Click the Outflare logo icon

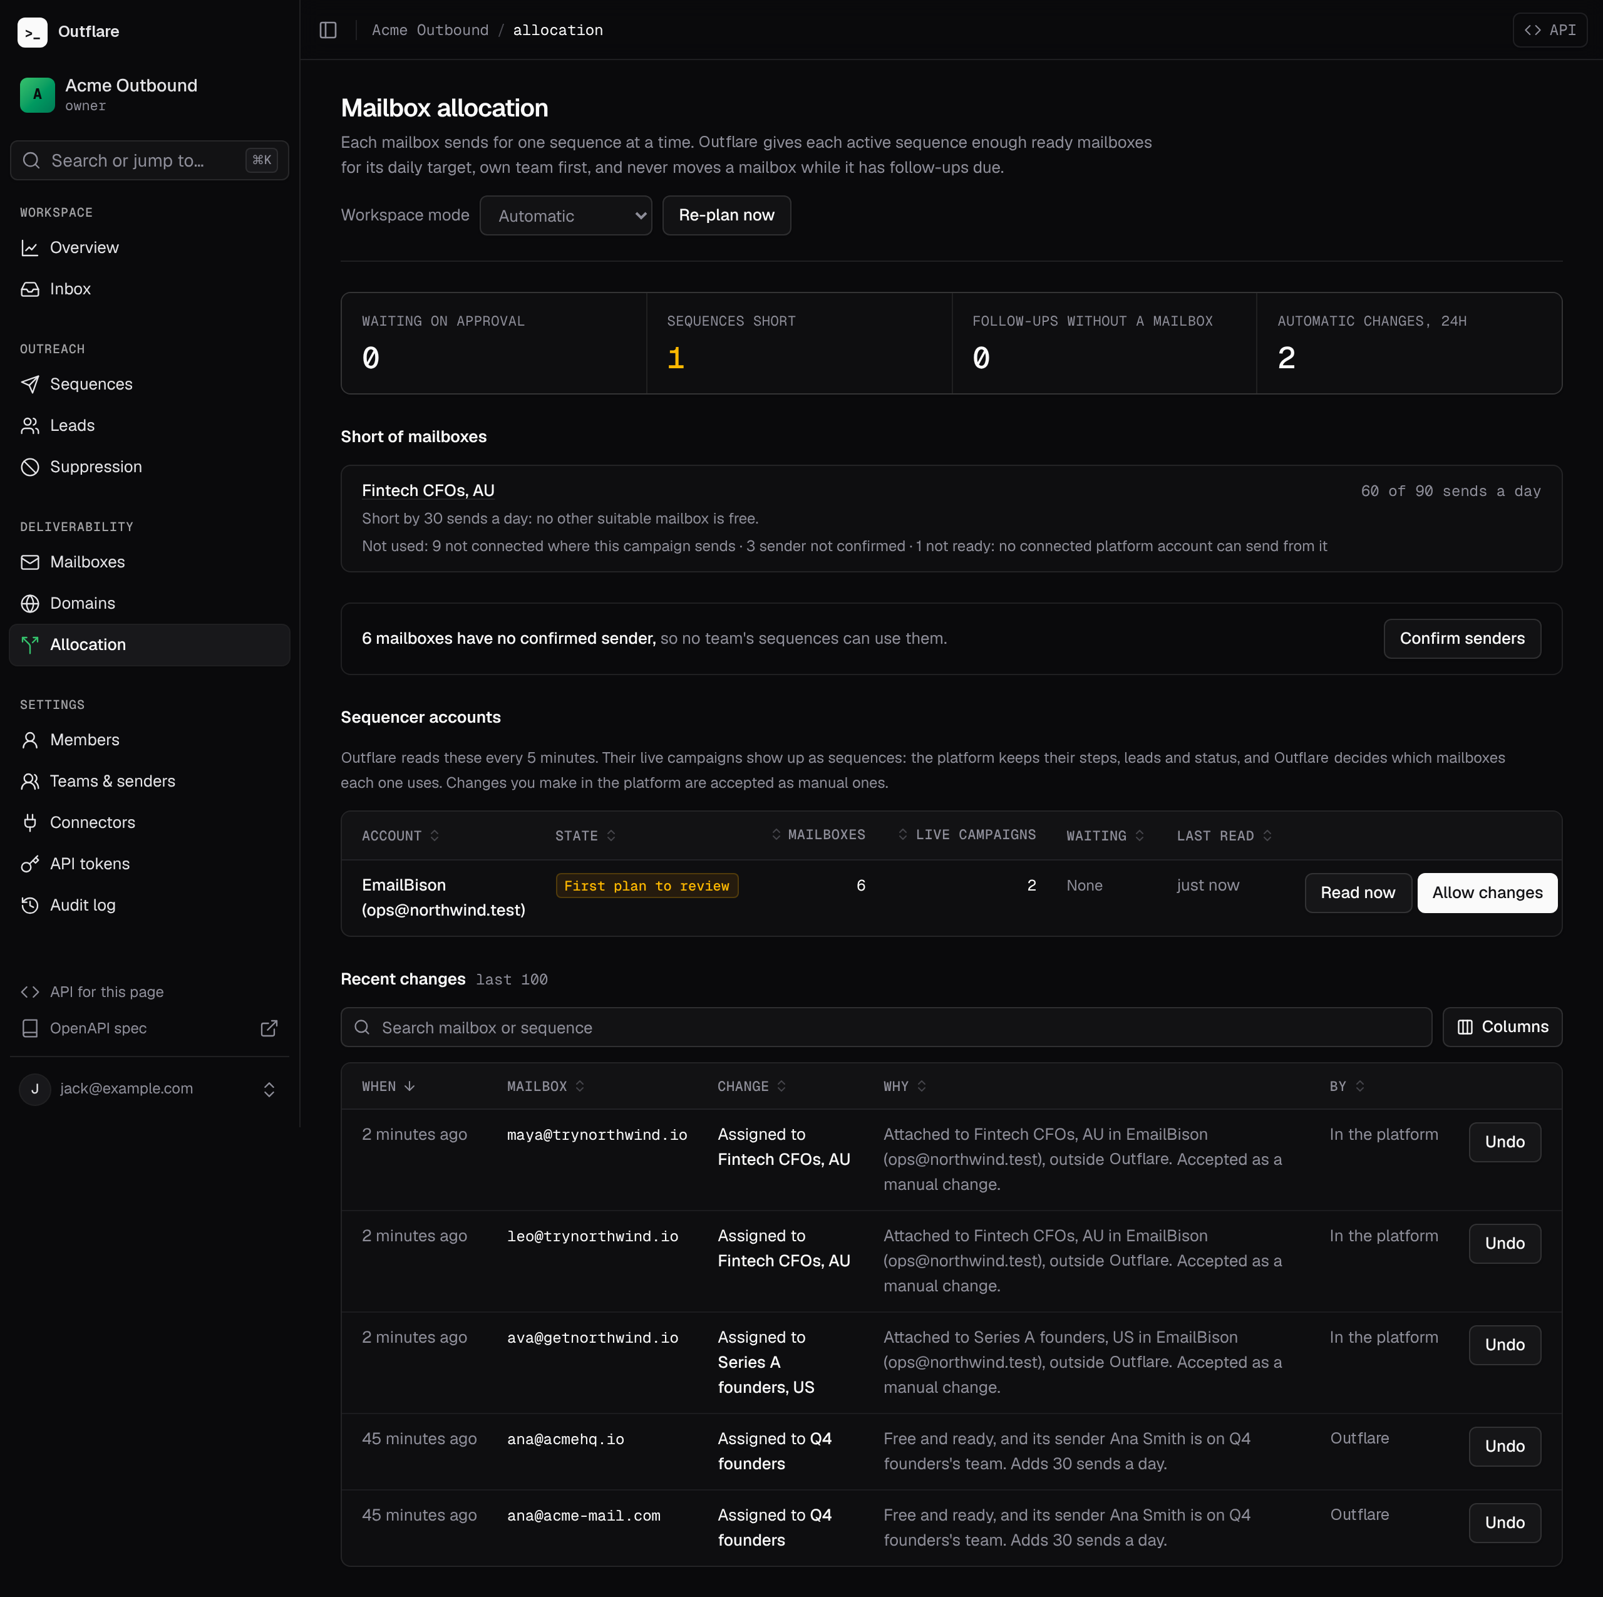tap(33, 31)
